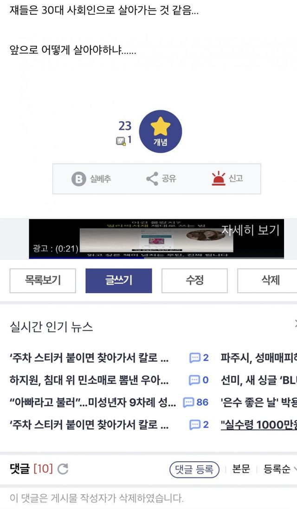Screen dimensions: 297x509
Task: Click comment bubble icon showing 86
Action: coord(188,402)
